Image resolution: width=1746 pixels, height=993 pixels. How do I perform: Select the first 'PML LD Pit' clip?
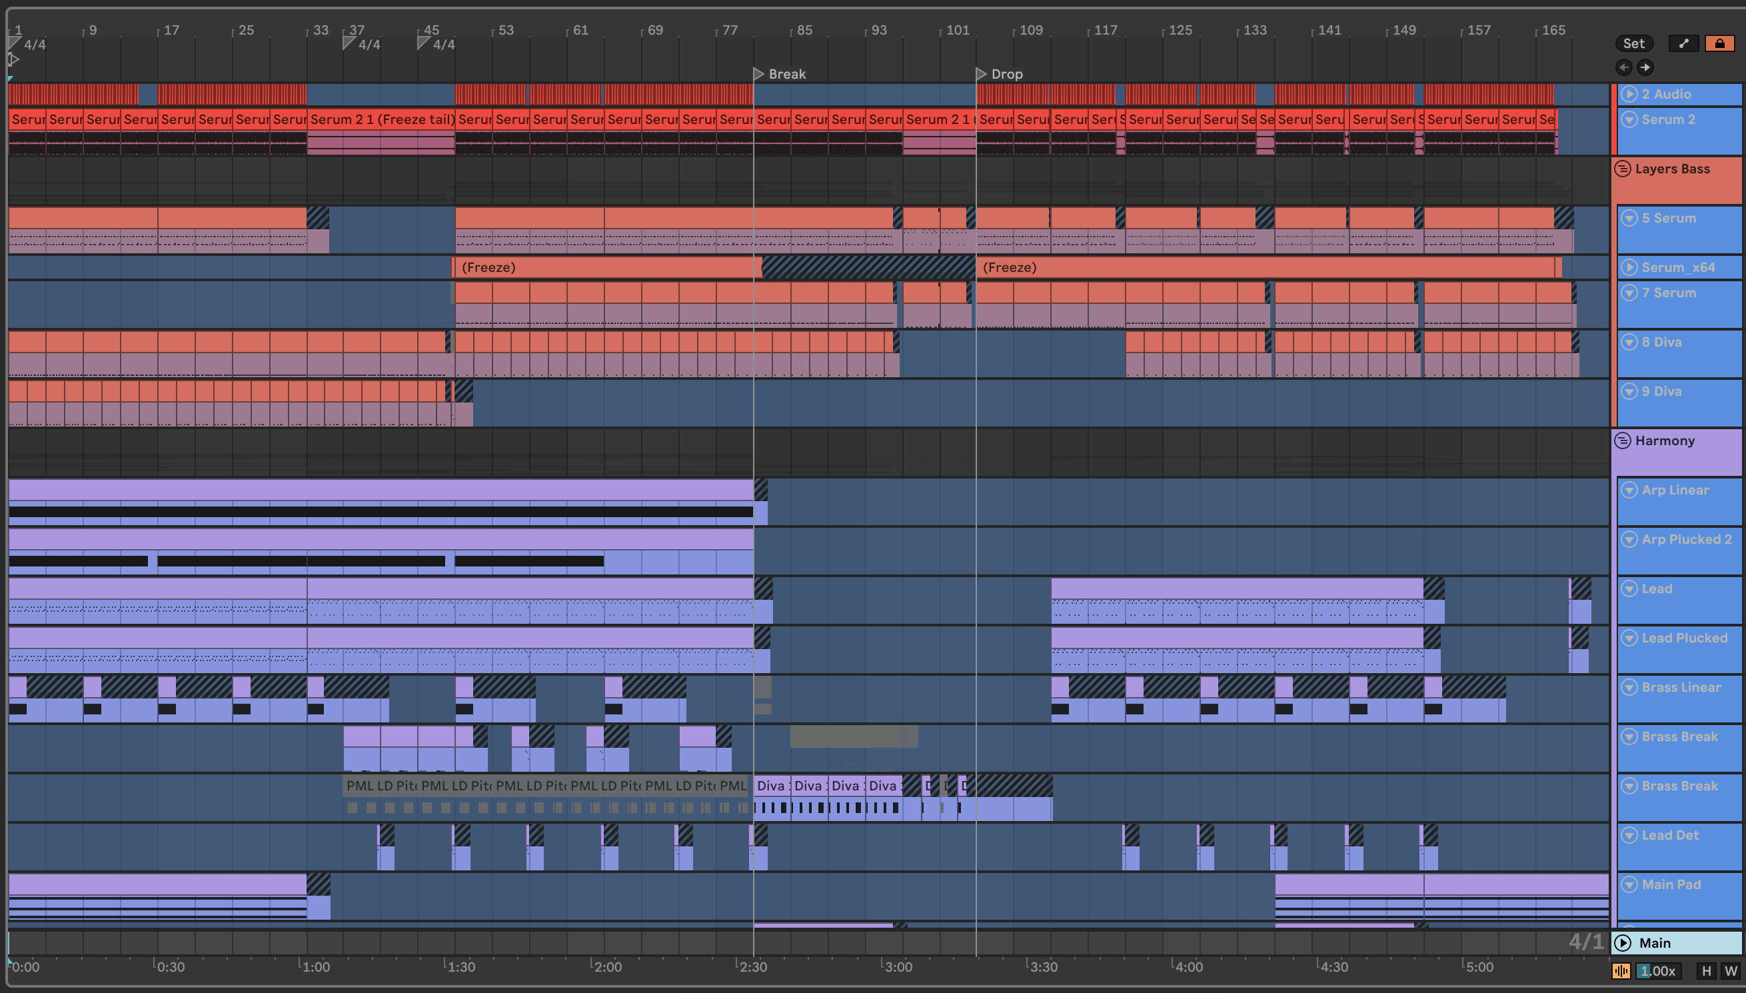tap(380, 786)
